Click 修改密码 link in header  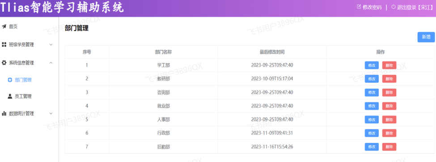372,7
